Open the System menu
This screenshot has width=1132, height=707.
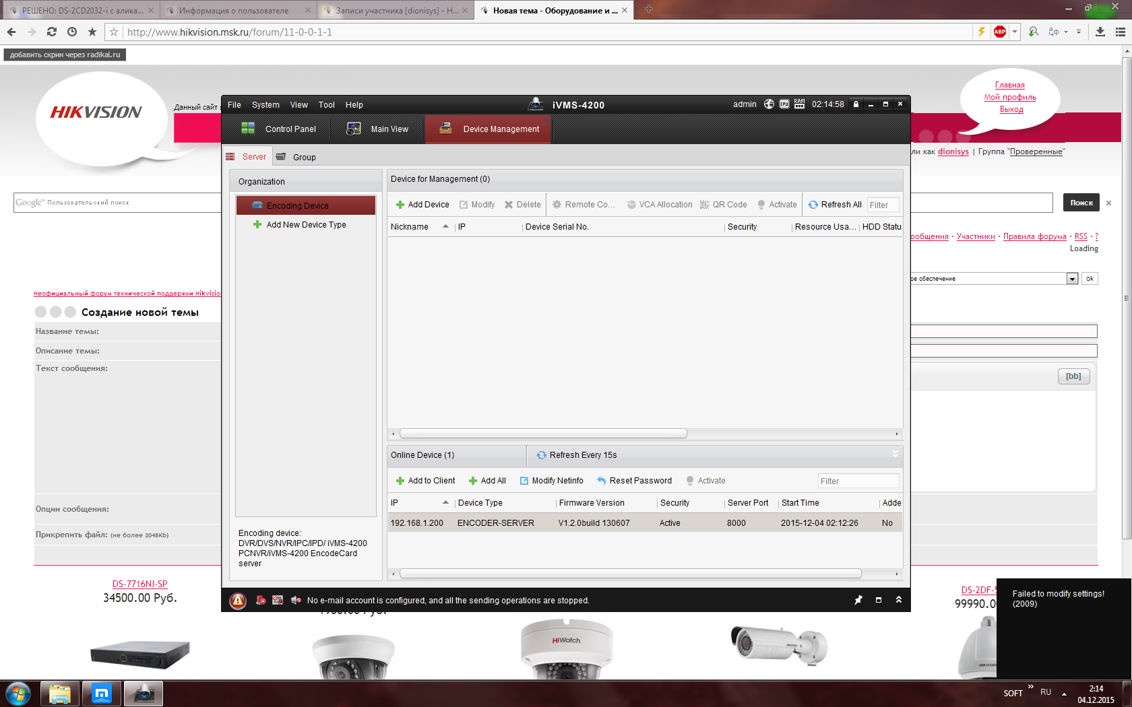[265, 105]
